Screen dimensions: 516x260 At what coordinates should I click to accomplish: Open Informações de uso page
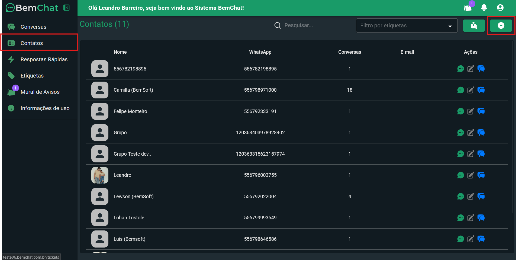click(x=45, y=108)
